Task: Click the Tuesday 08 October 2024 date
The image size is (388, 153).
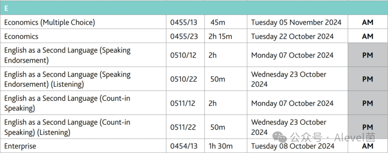Action: pyautogui.click(x=293, y=146)
